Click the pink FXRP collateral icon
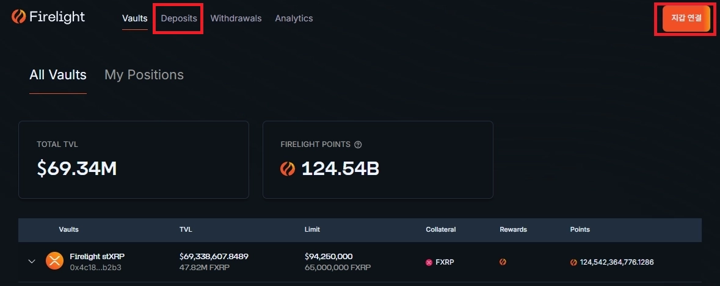Viewport: 720px width, 286px height. [429, 262]
